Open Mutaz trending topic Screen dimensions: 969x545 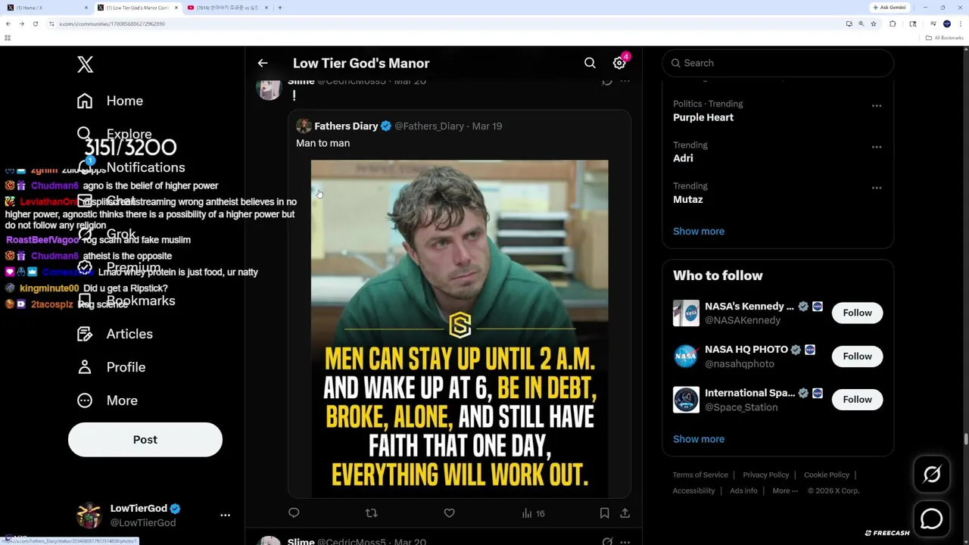pyautogui.click(x=688, y=199)
